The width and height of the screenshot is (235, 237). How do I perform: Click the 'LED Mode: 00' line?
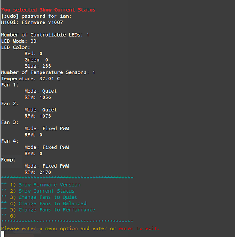[x=19, y=41]
